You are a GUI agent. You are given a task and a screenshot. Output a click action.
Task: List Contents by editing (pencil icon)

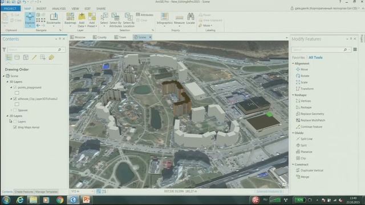[x=34, y=57]
